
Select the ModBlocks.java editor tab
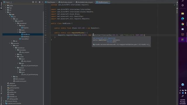103,2
